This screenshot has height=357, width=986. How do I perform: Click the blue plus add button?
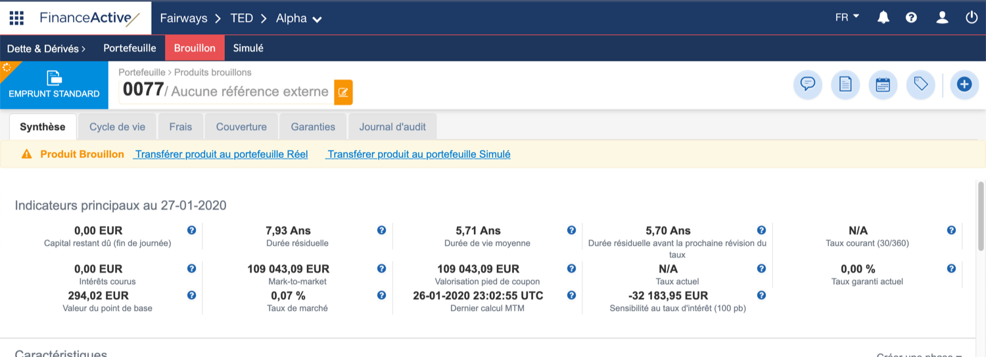(964, 85)
